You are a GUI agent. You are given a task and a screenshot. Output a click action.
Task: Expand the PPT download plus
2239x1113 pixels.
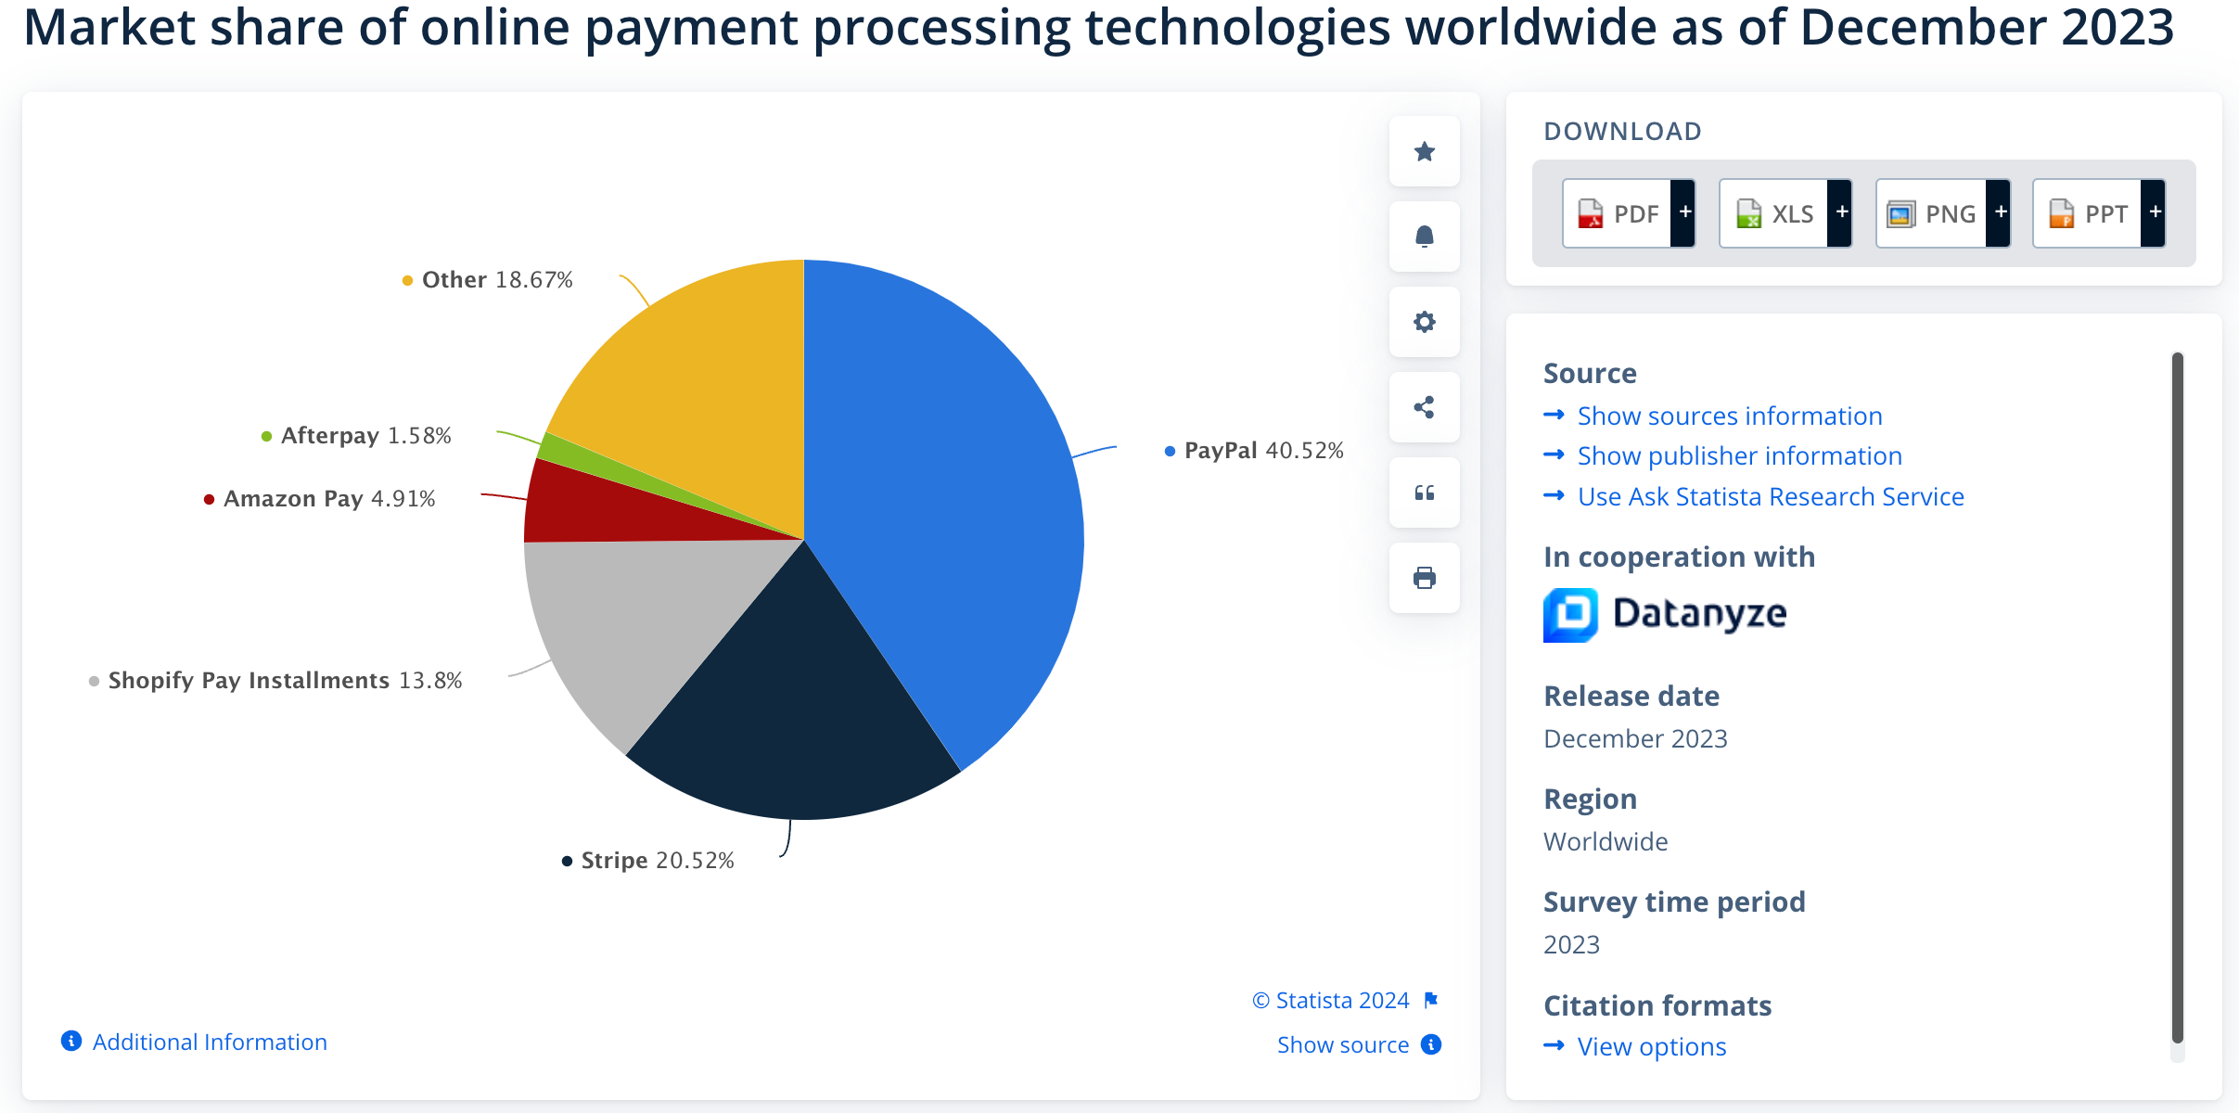2155,213
